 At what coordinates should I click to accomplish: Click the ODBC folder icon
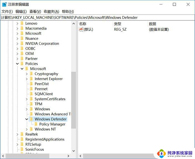22,48
